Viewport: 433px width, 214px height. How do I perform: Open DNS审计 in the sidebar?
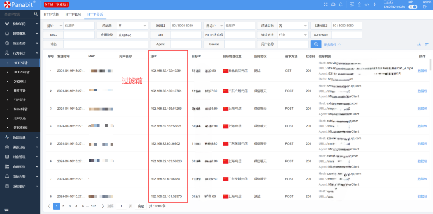pyautogui.click(x=20, y=81)
